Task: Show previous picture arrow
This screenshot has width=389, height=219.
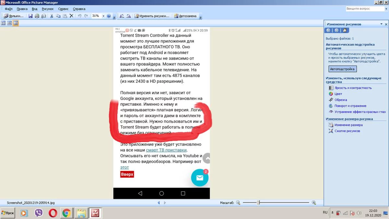Action: 159,203
